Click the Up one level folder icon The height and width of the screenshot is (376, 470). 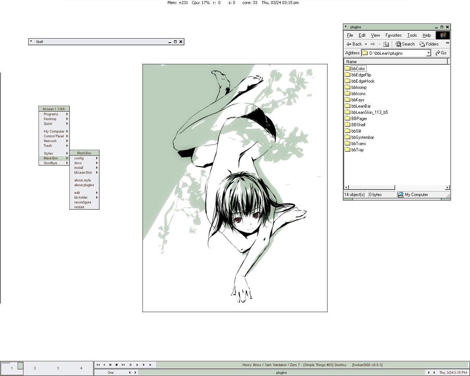tap(386, 44)
